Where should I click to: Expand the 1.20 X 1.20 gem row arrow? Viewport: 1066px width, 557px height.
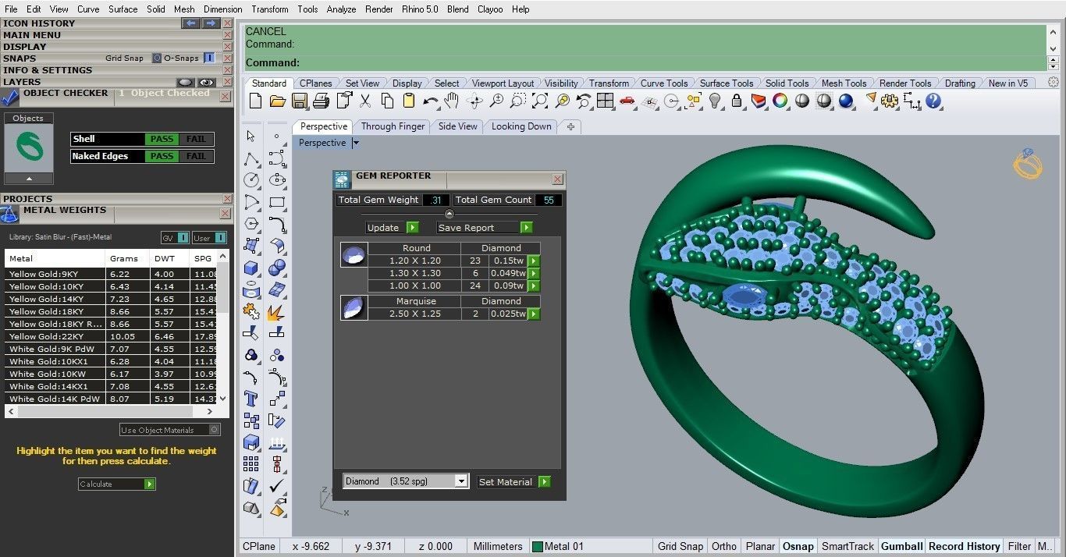point(534,261)
